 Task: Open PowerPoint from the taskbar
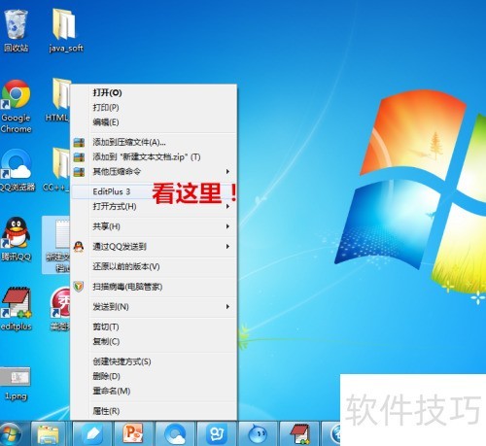pyautogui.click(x=133, y=434)
